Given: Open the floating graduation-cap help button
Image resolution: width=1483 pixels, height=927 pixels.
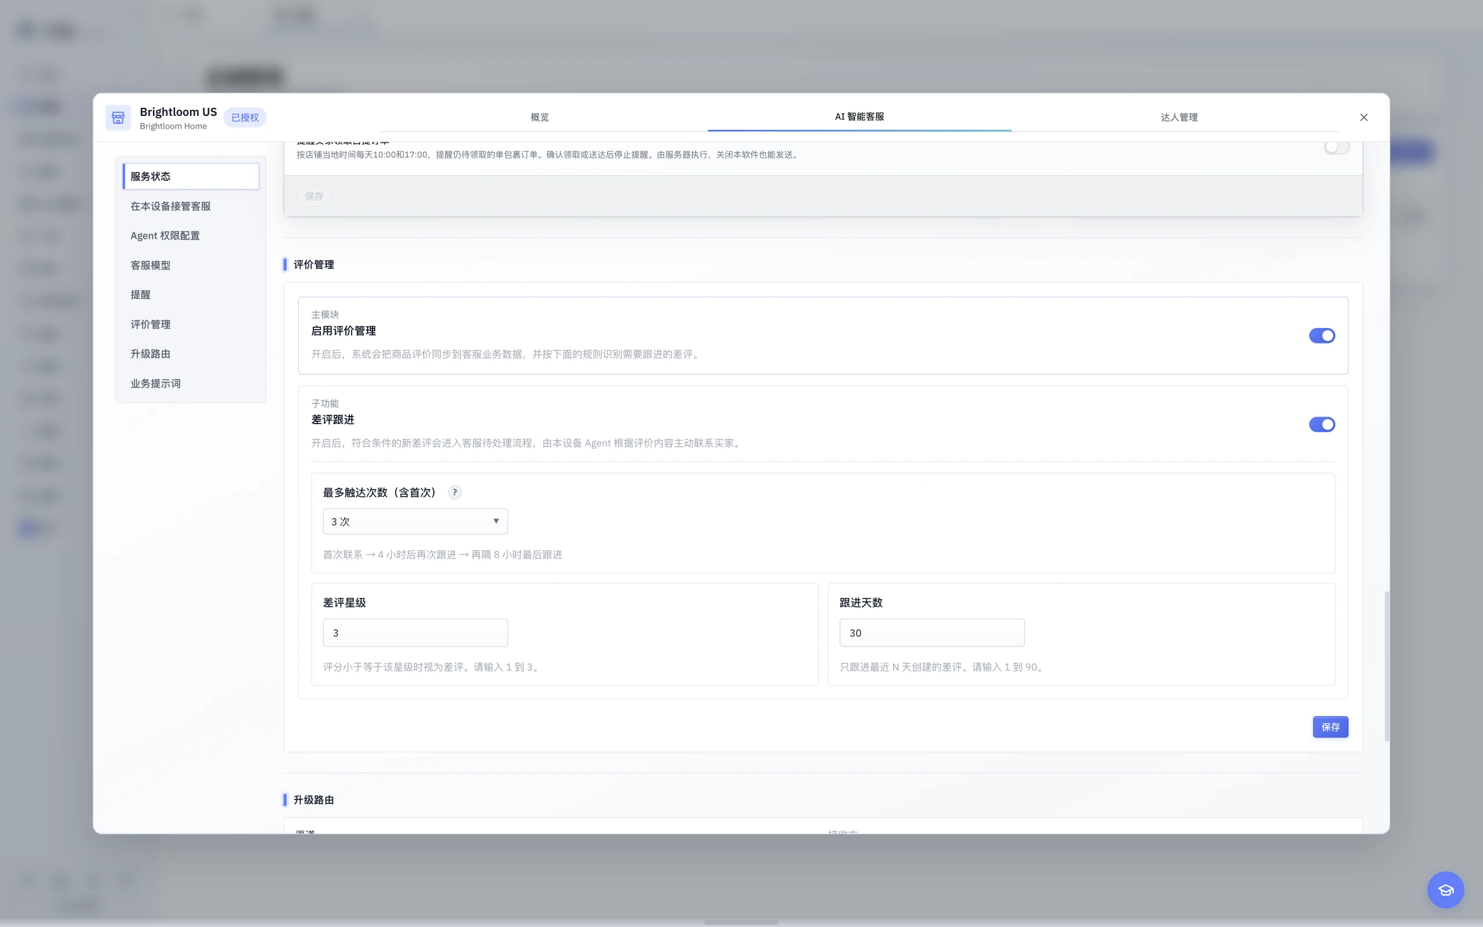Looking at the screenshot, I should [1445, 889].
